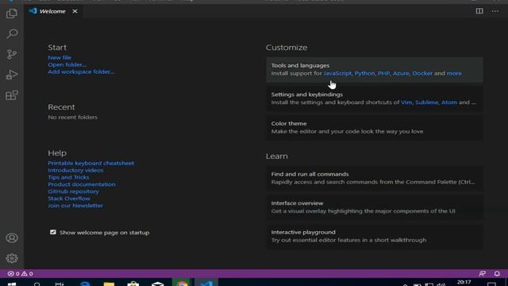Open Google Chrome from Windows taskbar
Viewport: 508px width, 286px height.
coord(182,283)
